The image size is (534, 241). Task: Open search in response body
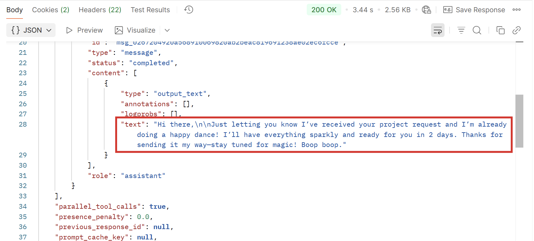coord(477,30)
